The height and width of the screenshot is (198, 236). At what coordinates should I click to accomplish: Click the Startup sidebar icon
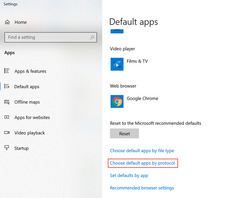[7, 148]
